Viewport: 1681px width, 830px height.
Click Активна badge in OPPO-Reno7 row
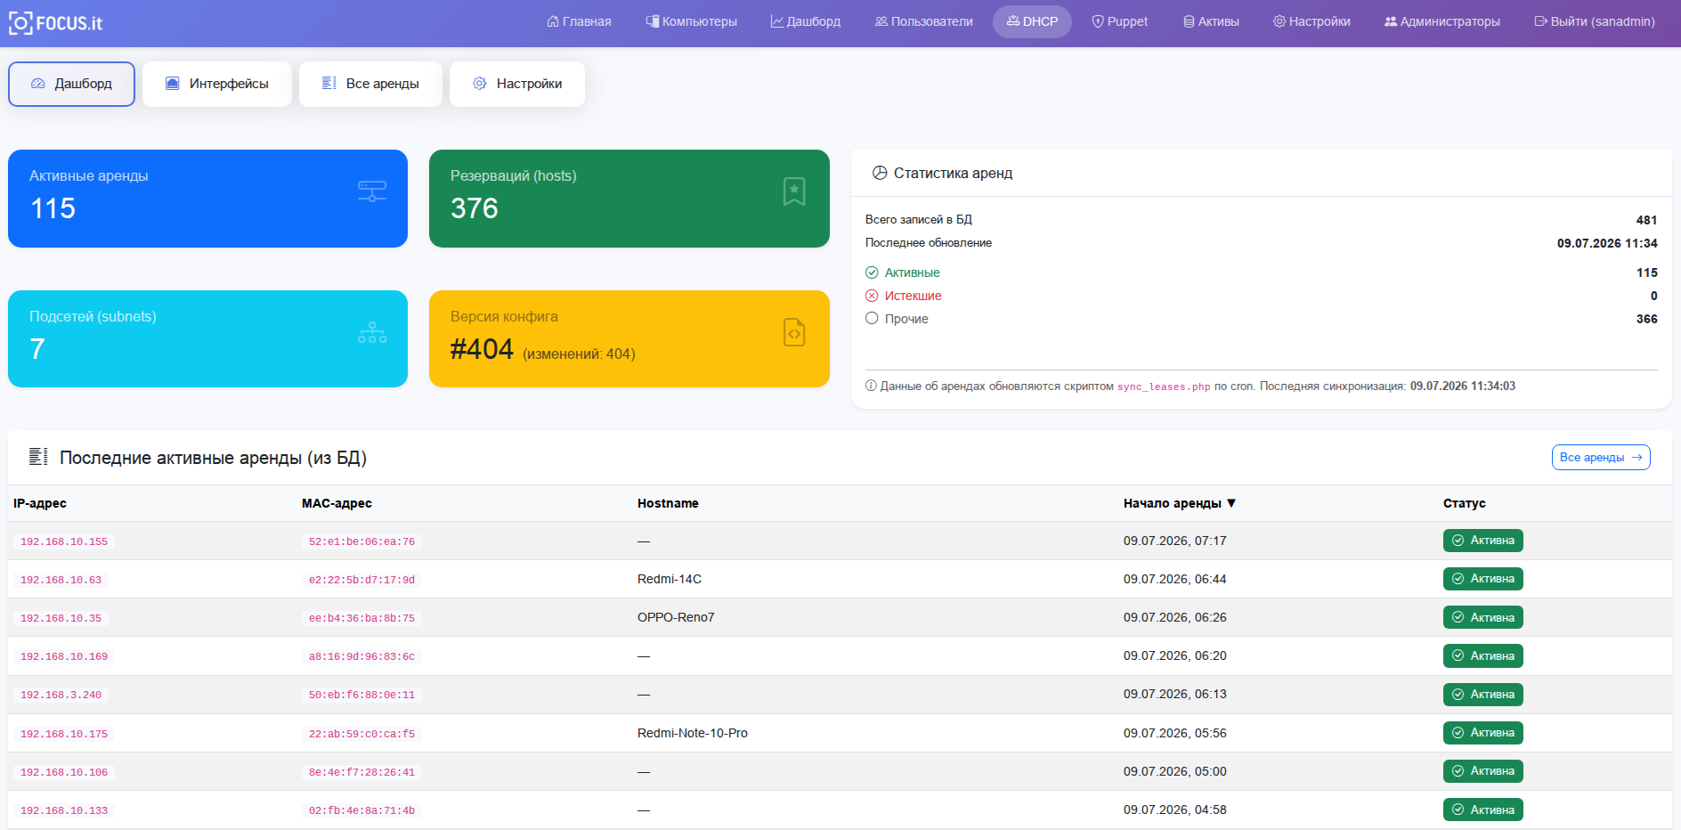coord(1483,617)
